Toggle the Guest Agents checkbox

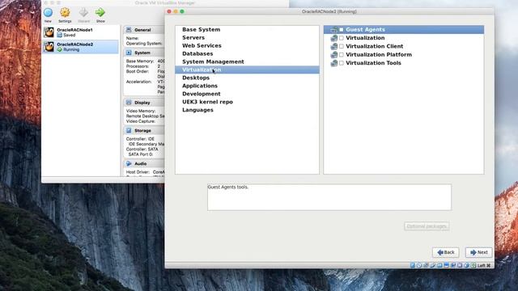[342, 30]
